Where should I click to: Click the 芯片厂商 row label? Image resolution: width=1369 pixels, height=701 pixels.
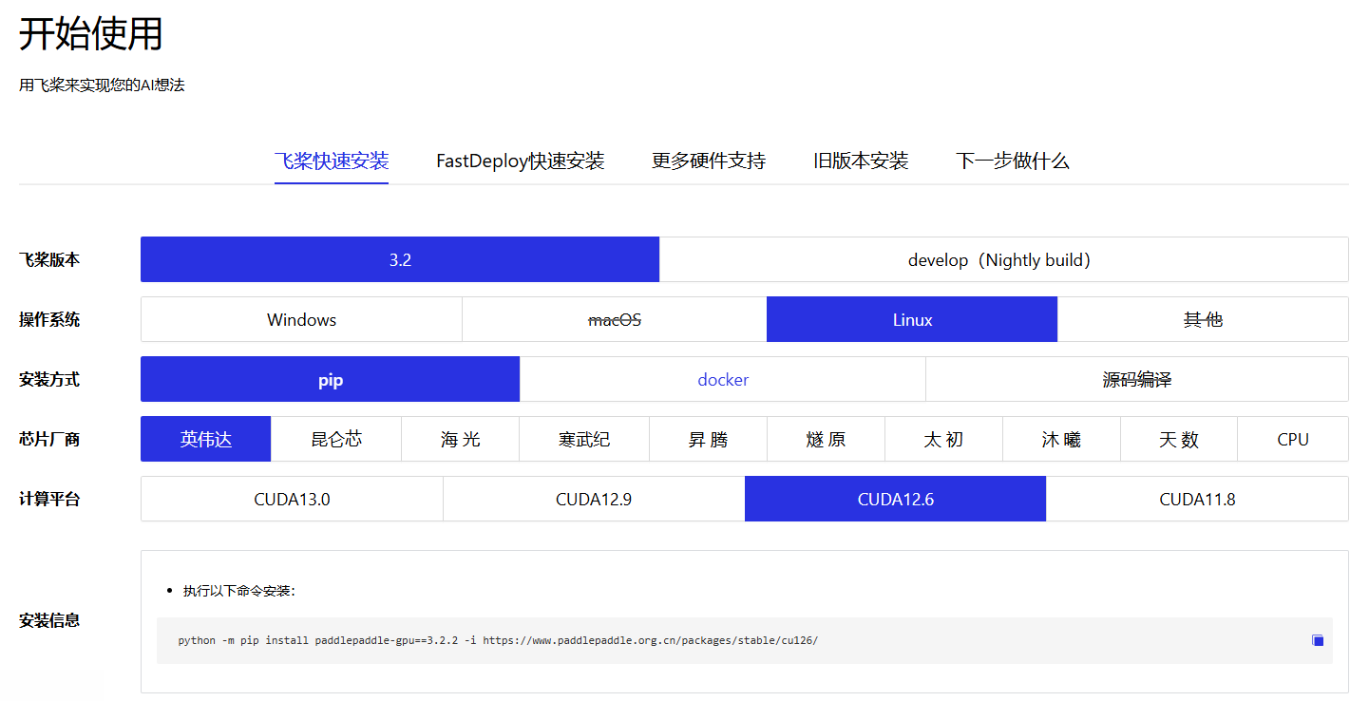click(x=49, y=439)
